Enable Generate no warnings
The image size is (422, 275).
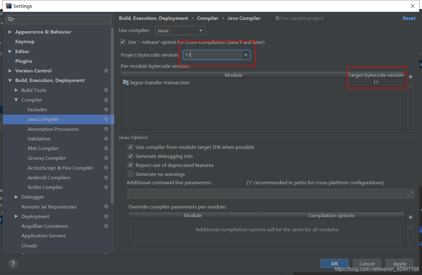click(130, 174)
